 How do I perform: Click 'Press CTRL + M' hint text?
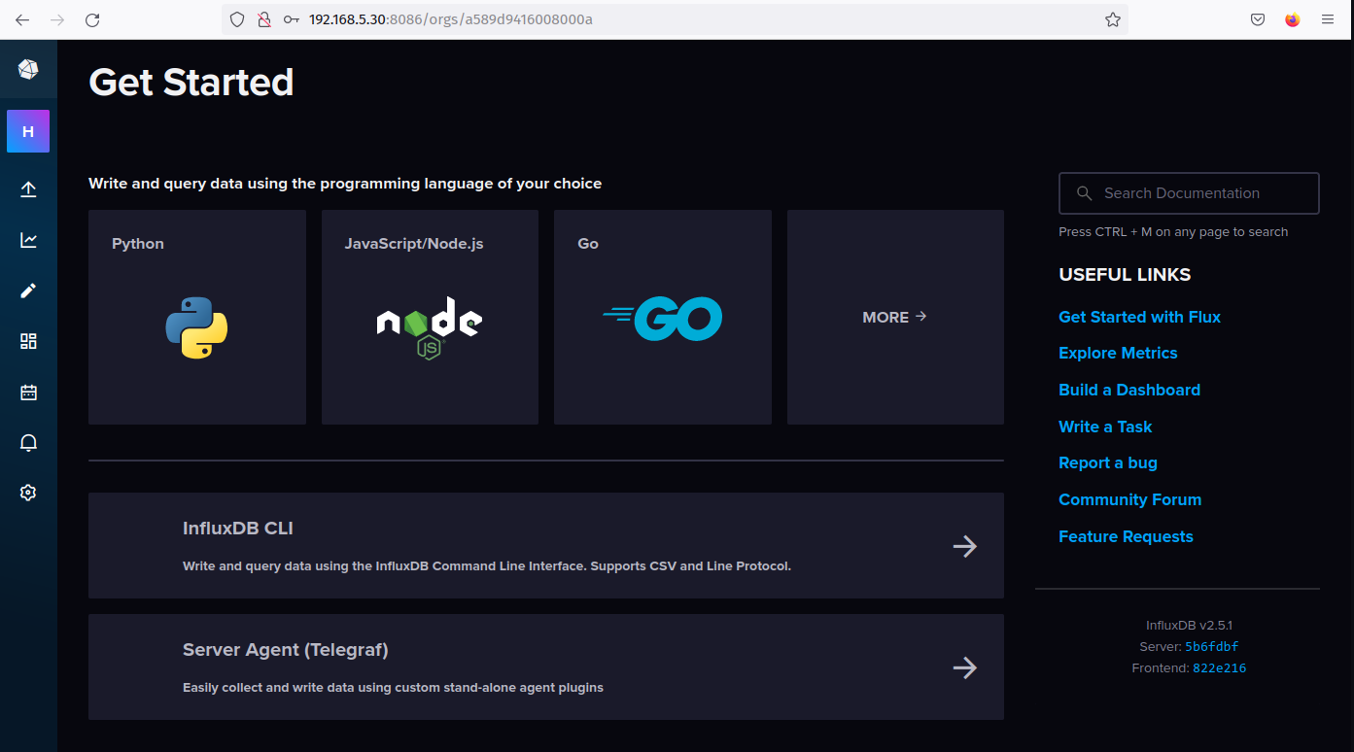(1173, 232)
